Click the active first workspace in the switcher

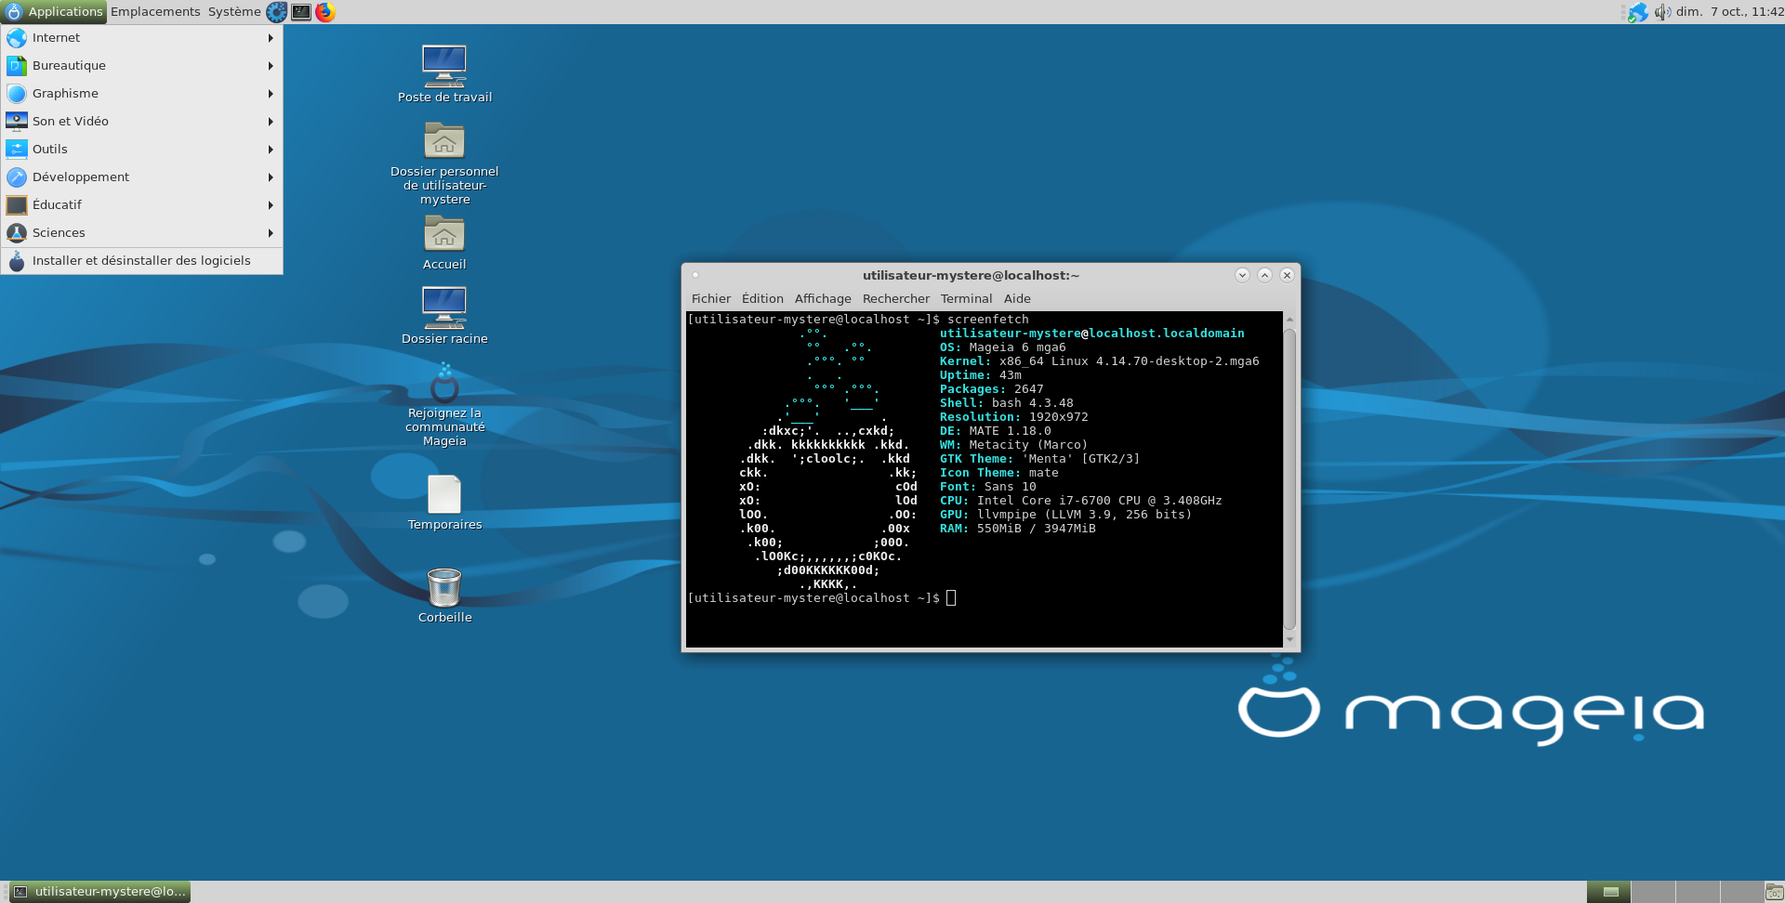(x=1608, y=892)
